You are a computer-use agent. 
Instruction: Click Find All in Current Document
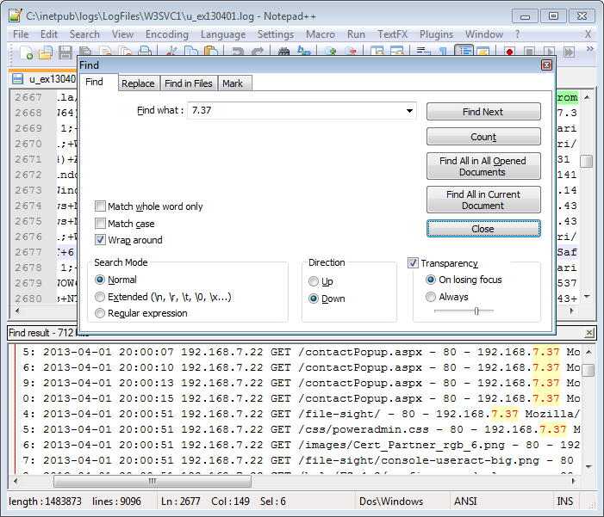click(483, 200)
